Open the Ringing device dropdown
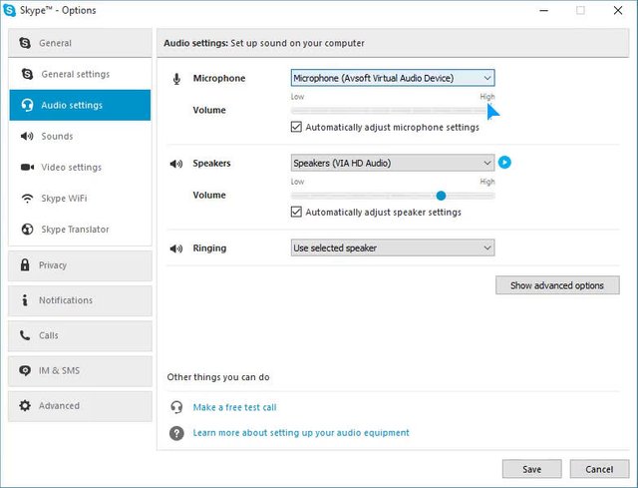This screenshot has height=488, width=638. 393,247
